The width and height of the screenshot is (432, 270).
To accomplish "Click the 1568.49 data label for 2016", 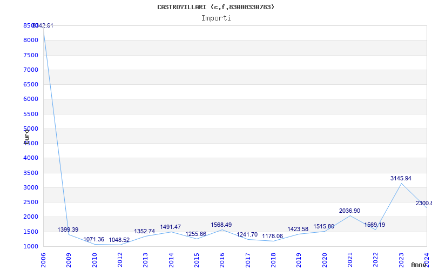I will [221, 225].
